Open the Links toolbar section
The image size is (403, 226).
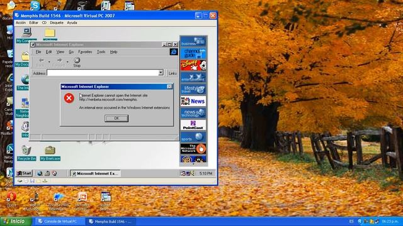[x=173, y=73]
